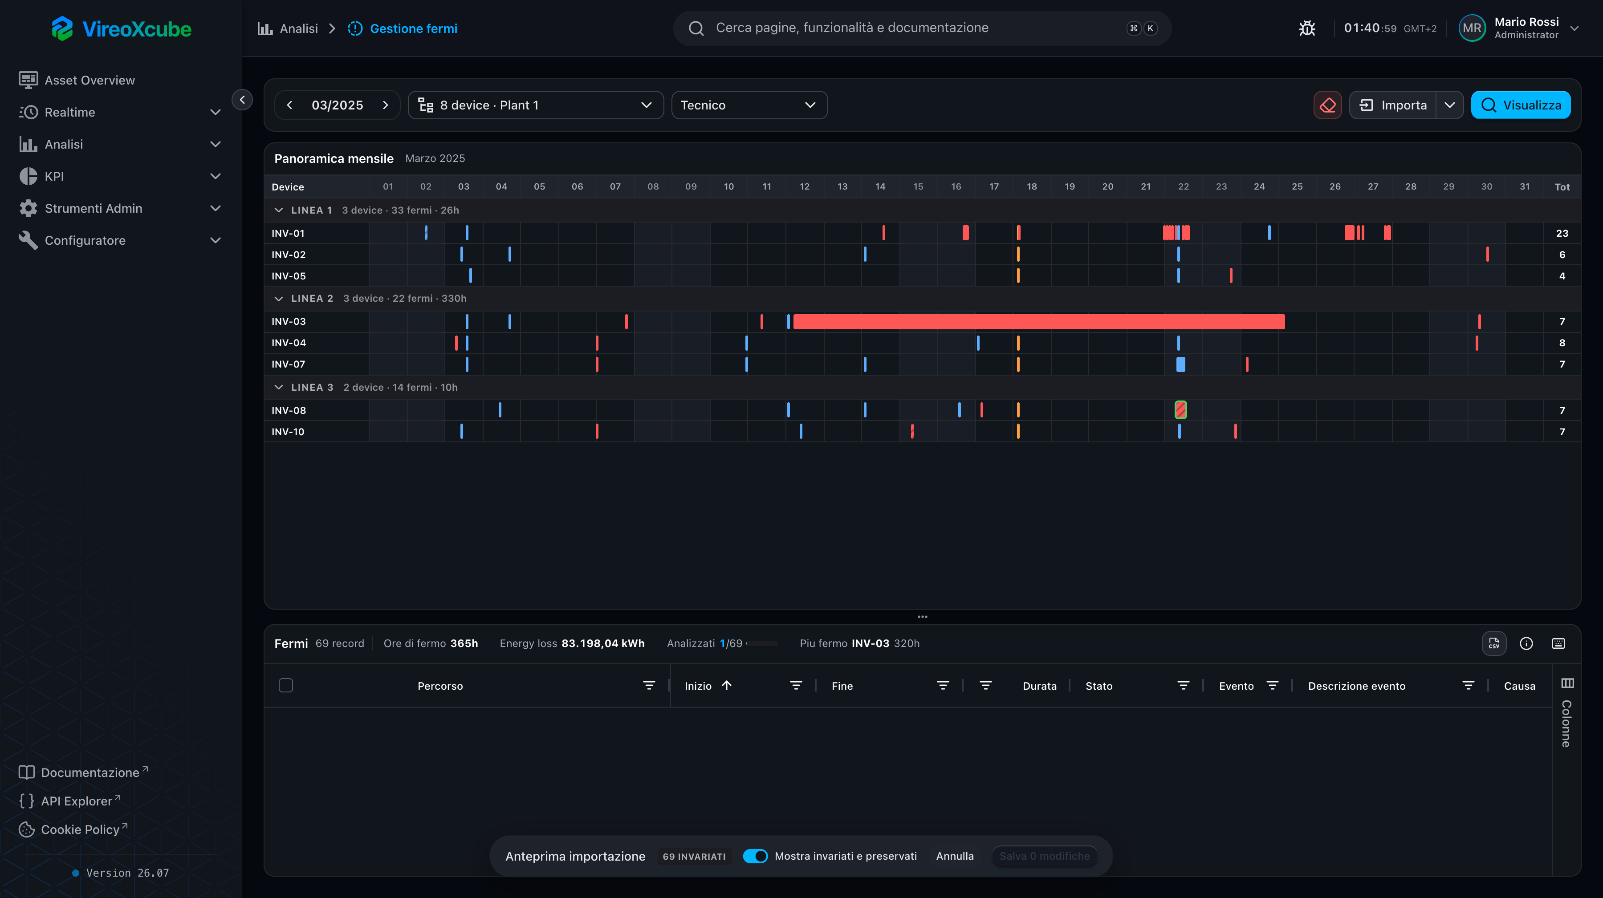Open the Colonne columns side panel
The image size is (1603, 898).
point(1567,713)
